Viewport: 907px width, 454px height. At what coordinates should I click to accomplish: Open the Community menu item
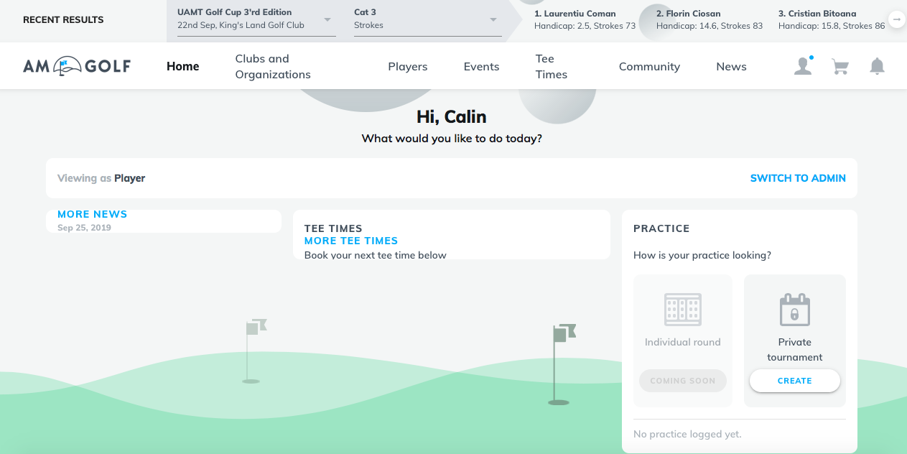649,66
